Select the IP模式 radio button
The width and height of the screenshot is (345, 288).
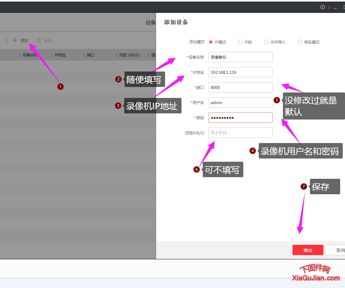[210, 42]
